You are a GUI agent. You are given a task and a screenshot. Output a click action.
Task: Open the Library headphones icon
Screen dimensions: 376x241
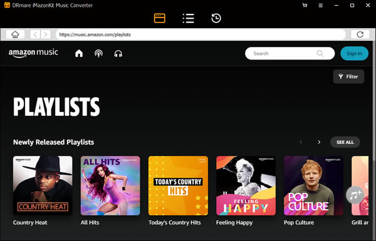point(118,54)
